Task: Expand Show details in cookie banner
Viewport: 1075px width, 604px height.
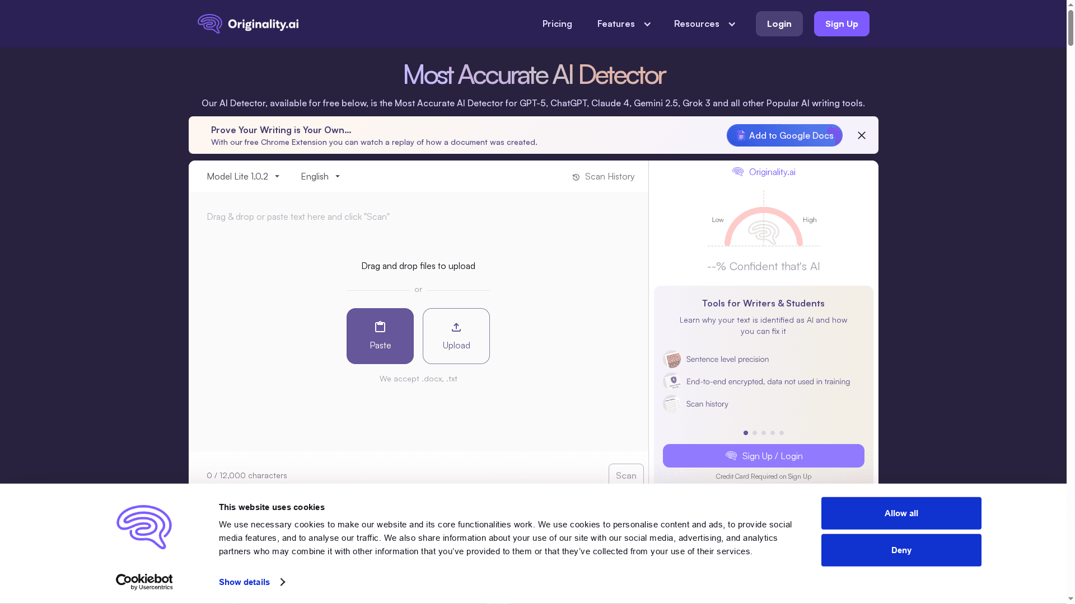Action: coord(252,582)
